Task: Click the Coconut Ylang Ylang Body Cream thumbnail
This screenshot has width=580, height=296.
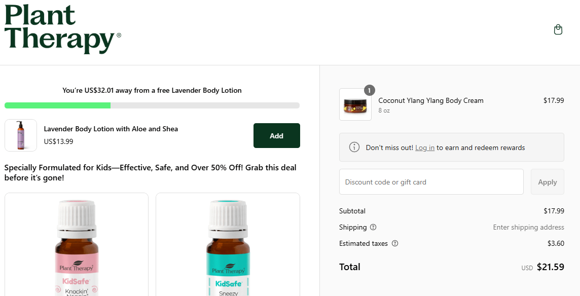Action: [355, 104]
